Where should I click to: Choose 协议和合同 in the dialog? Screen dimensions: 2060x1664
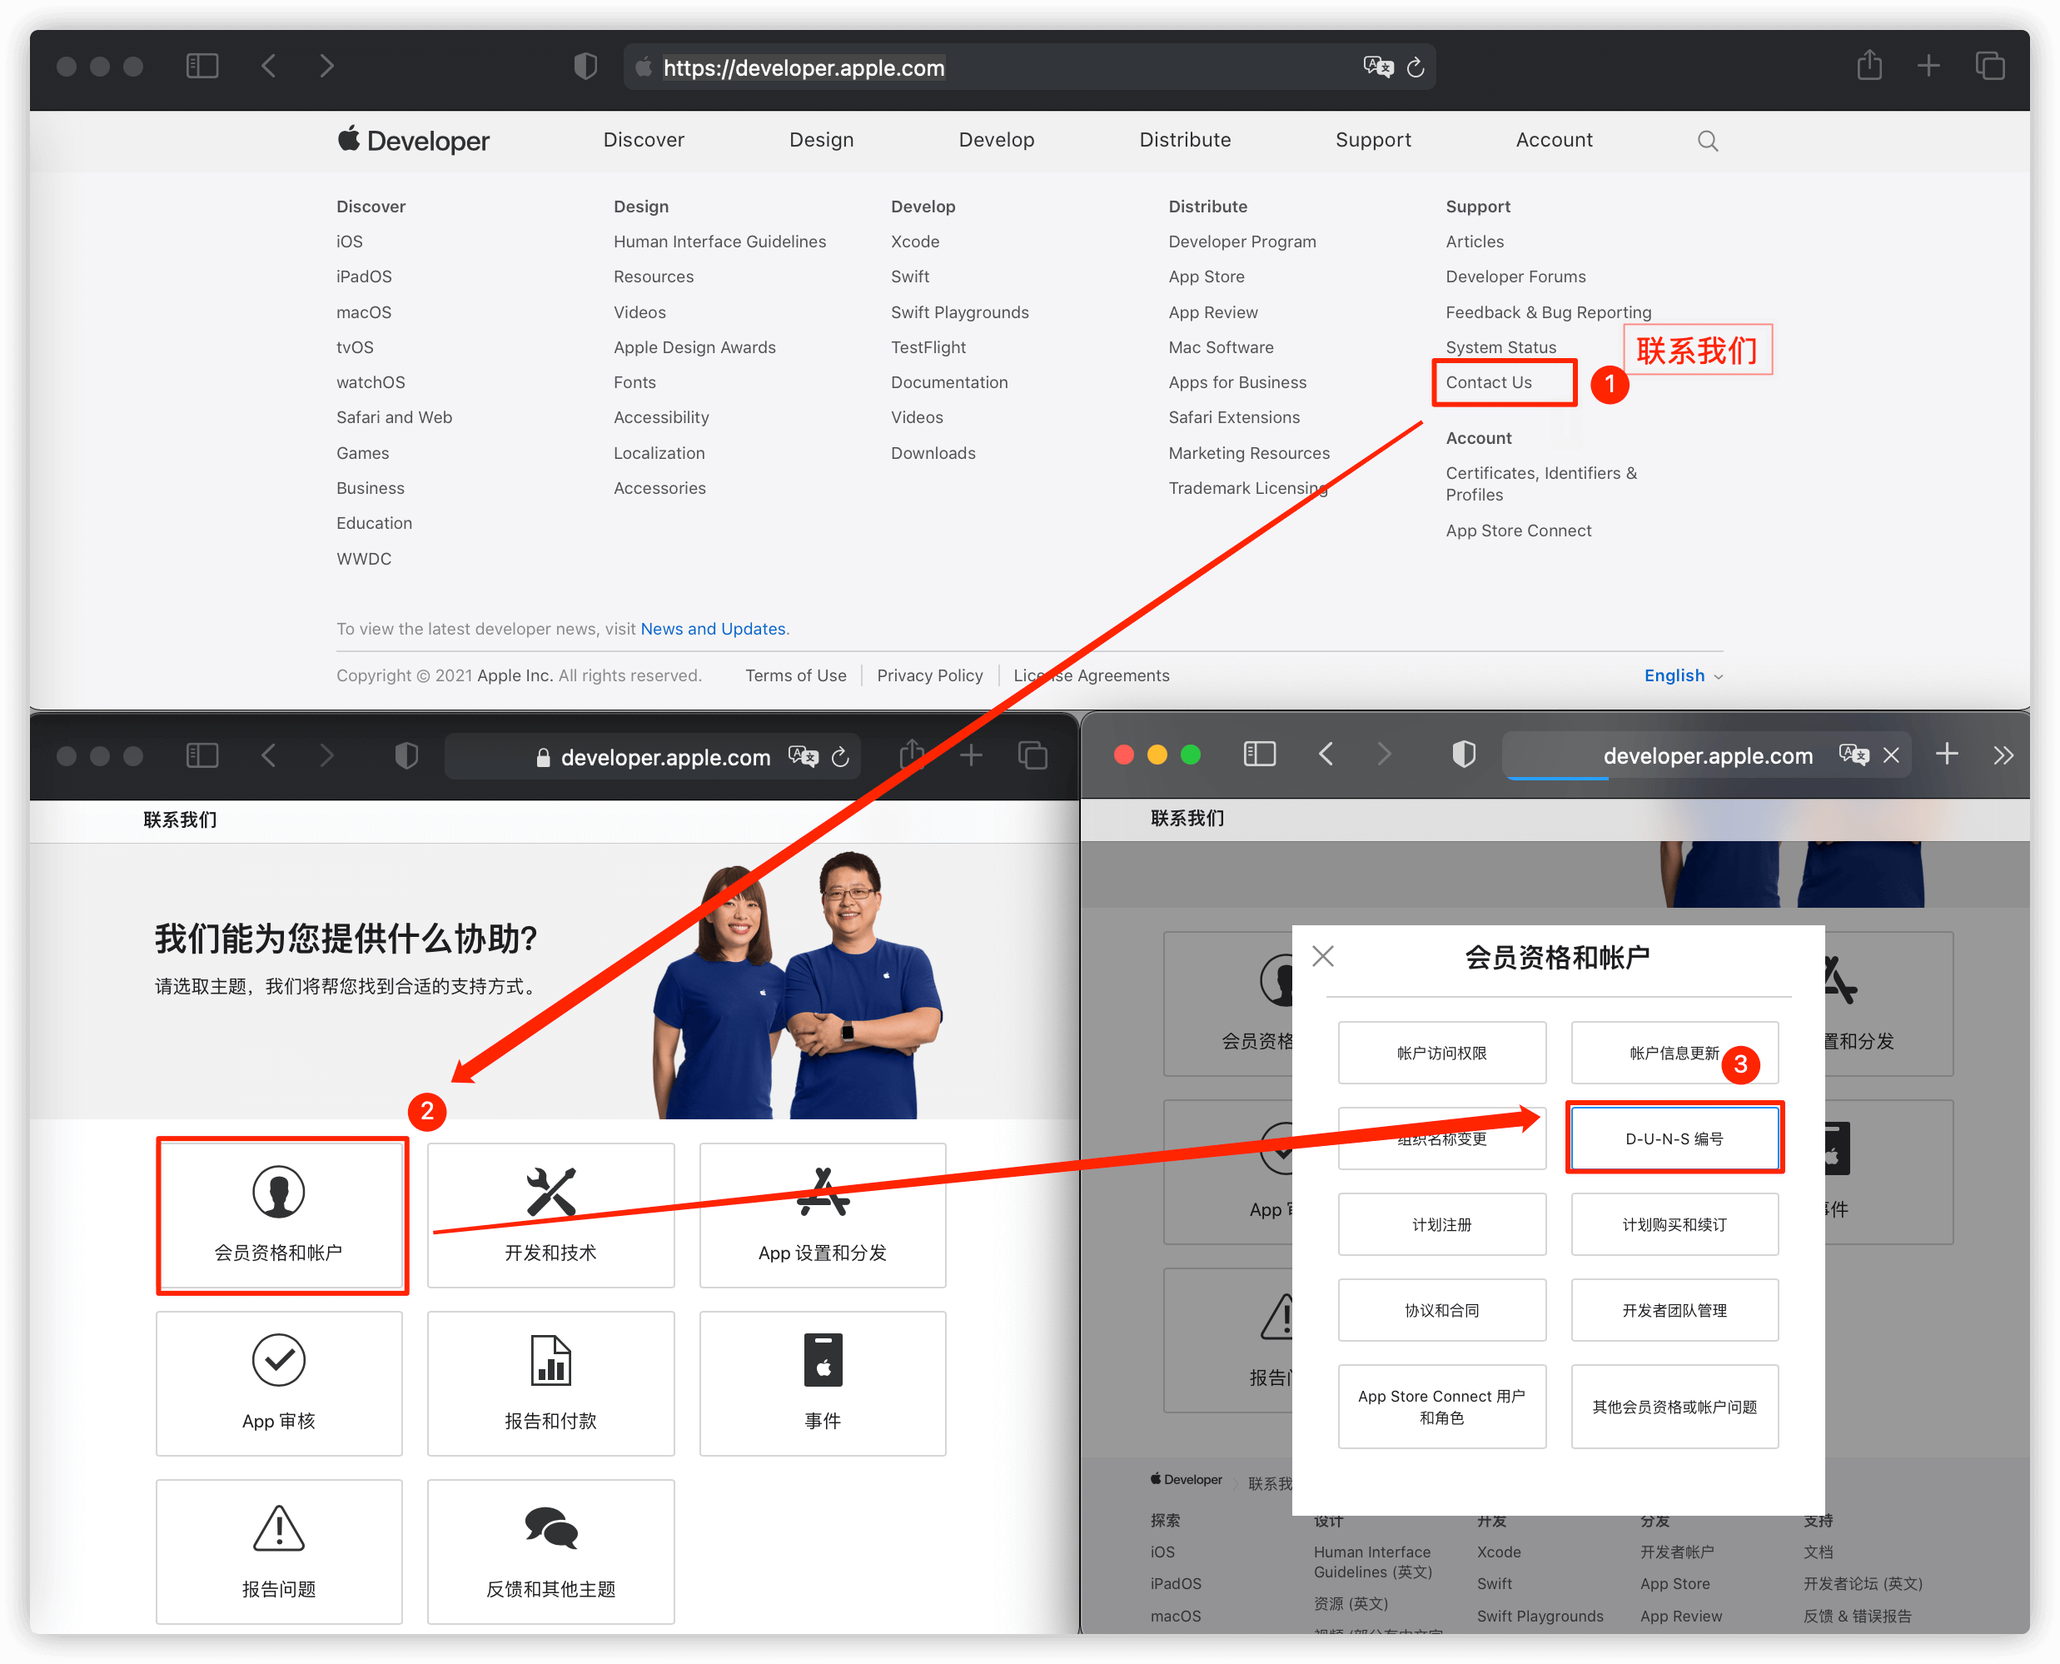(x=1441, y=1310)
